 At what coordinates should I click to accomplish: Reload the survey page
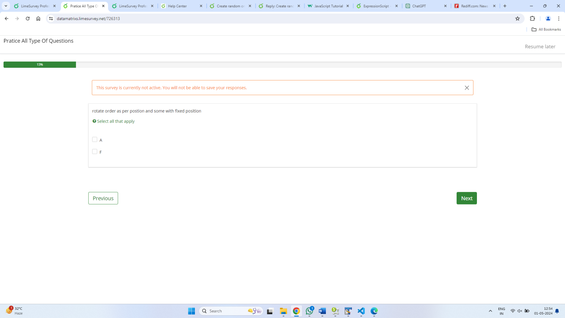click(28, 19)
